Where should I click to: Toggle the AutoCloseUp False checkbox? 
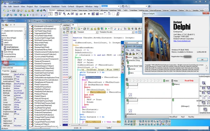pos(15,77)
